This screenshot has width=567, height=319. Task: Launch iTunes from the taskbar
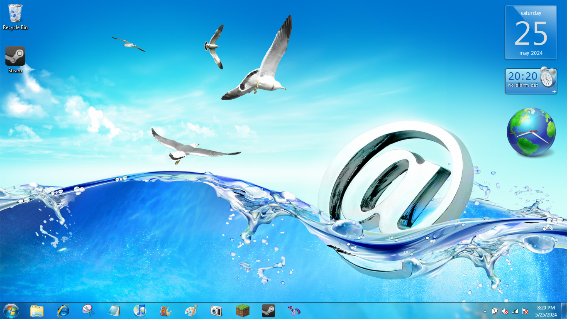(x=140, y=311)
